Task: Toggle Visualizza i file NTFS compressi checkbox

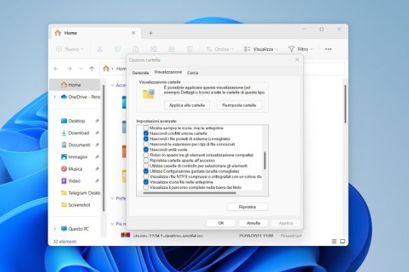Action: [x=146, y=177]
